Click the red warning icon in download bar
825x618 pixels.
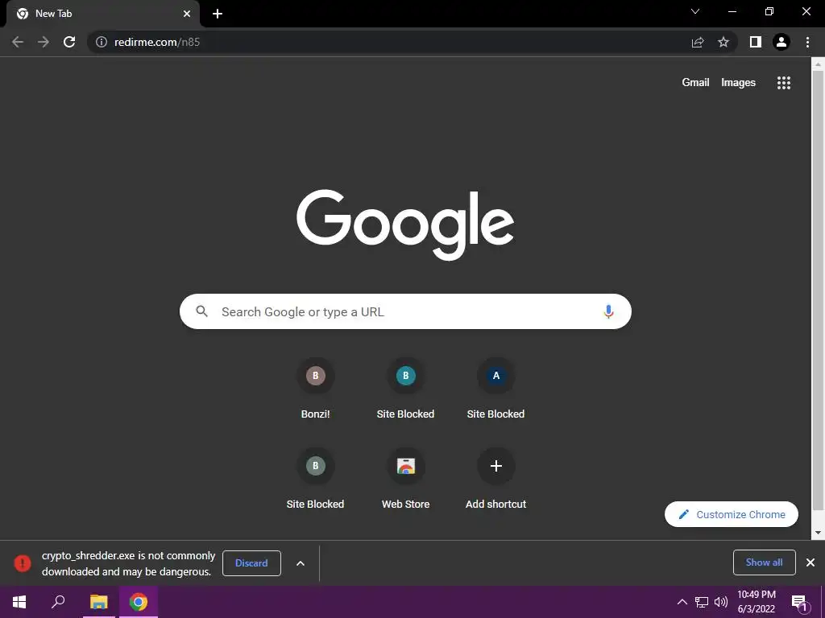[x=22, y=562]
